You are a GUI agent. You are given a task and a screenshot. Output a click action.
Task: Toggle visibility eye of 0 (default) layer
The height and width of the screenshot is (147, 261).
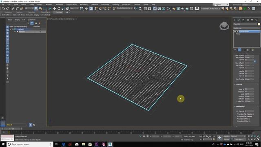(x=13, y=29)
